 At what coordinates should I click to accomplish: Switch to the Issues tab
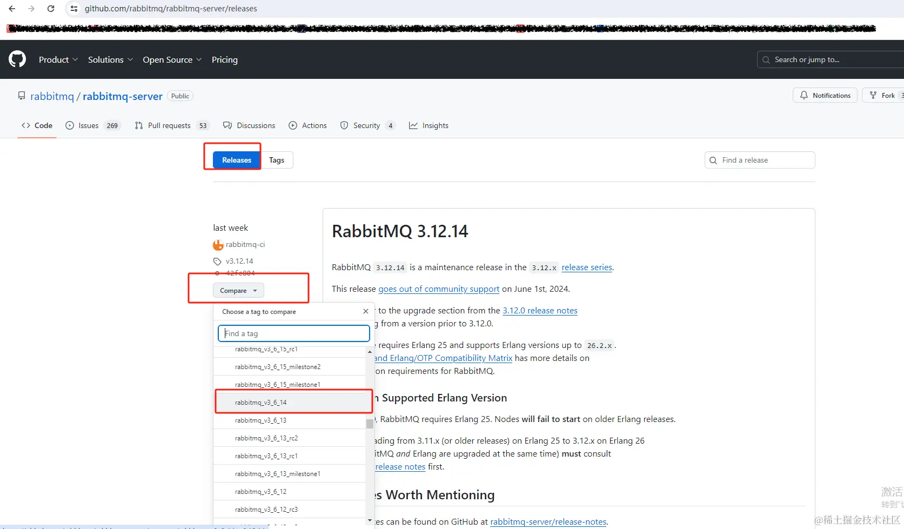(93, 125)
